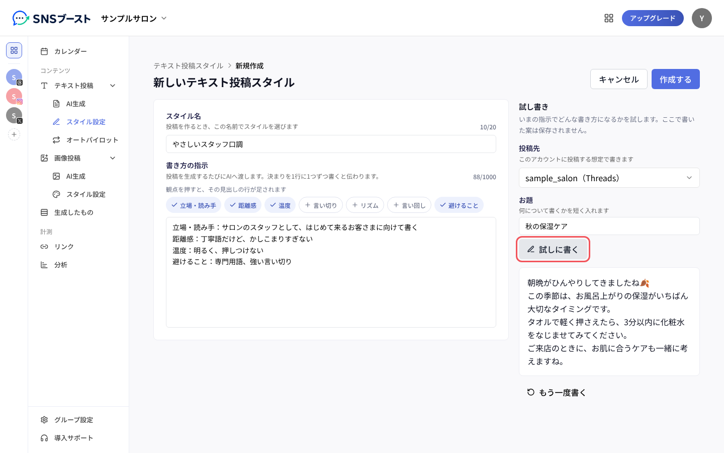Screen dimensions: 724x453
Task: Focus the お題 input field
Action: [x=609, y=226]
